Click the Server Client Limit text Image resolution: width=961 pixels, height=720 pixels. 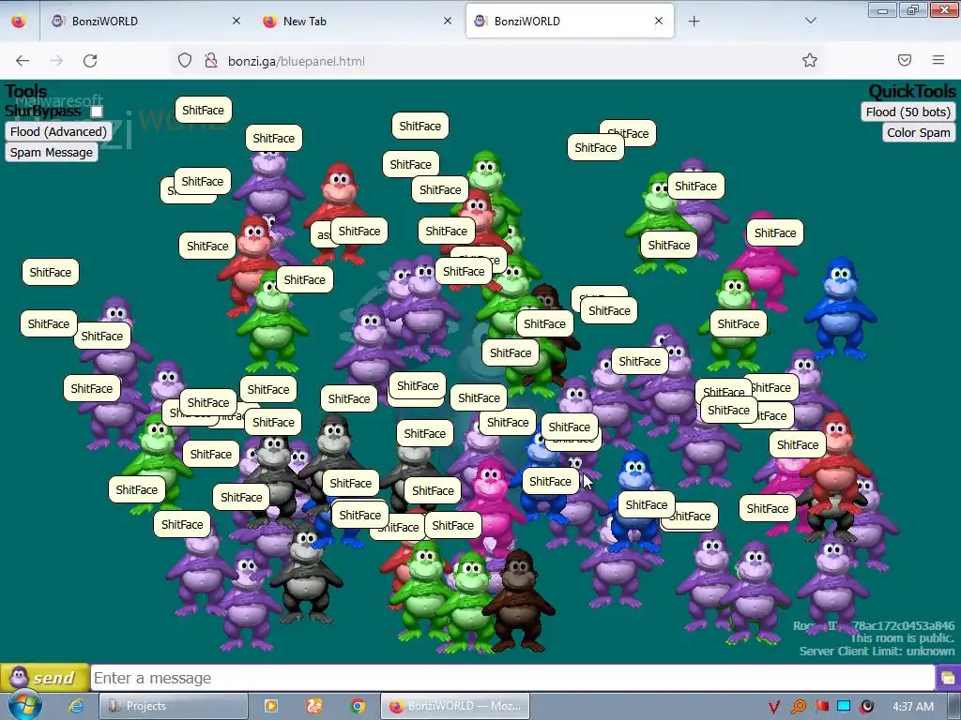tap(877, 652)
